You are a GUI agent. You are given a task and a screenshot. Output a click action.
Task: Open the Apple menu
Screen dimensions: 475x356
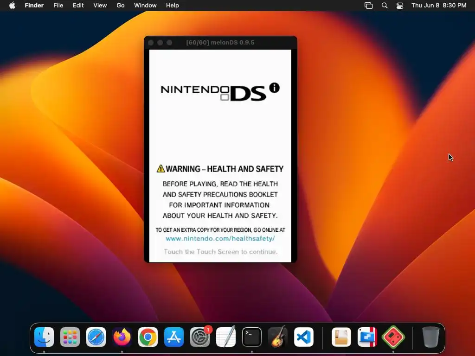[x=12, y=6]
